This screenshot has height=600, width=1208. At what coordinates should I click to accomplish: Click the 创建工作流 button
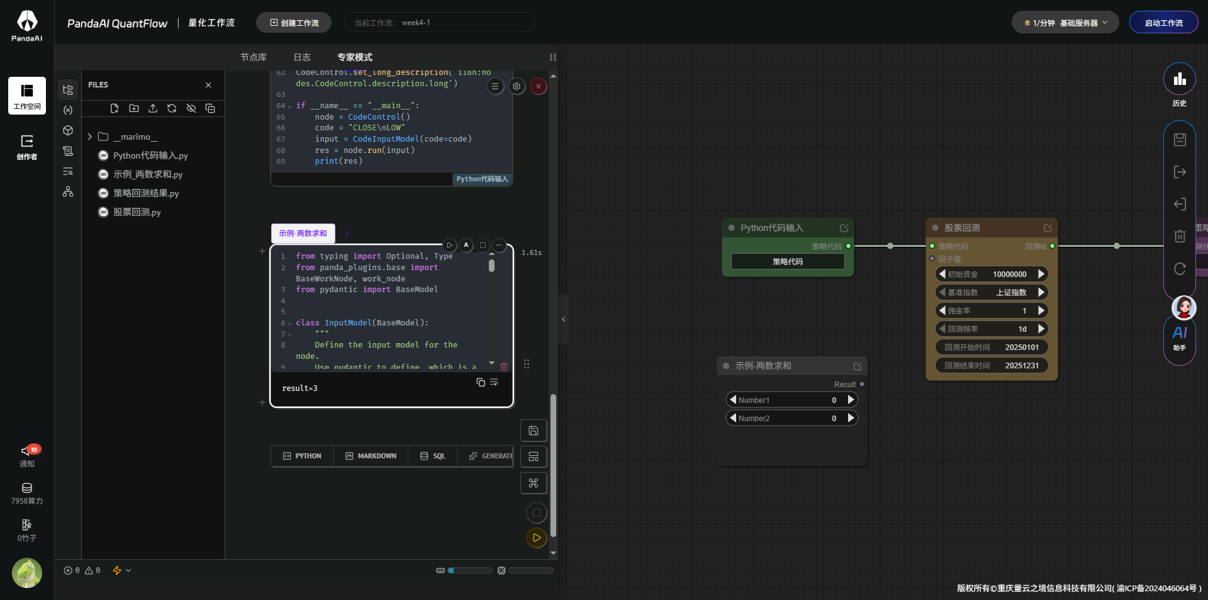pos(294,23)
